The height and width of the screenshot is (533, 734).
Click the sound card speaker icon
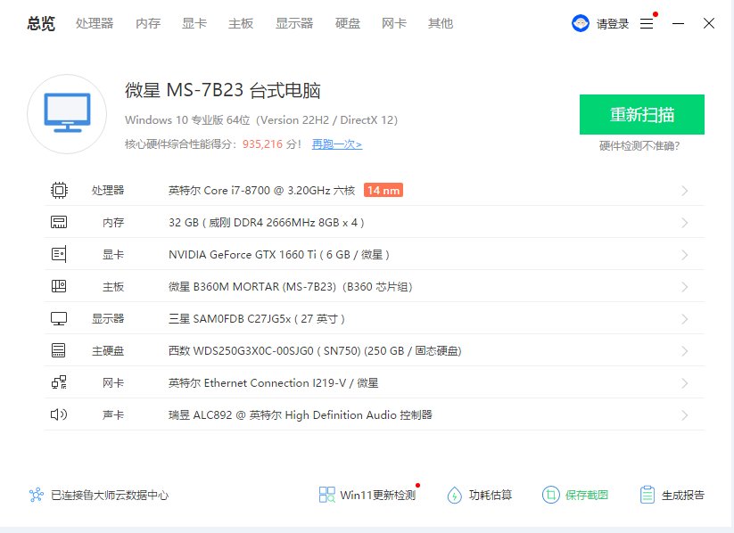click(x=59, y=414)
